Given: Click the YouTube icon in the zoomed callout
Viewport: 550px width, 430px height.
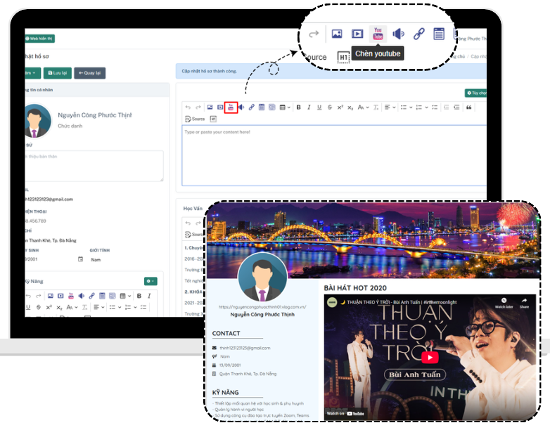Looking at the screenshot, I should coord(378,34).
